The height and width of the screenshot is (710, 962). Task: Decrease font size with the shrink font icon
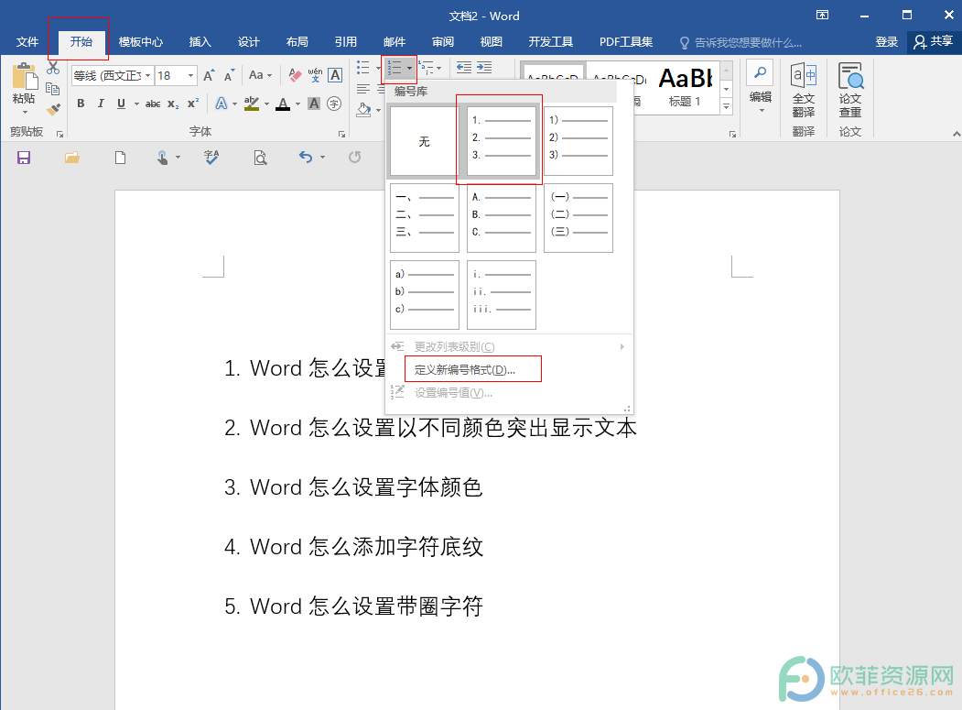[x=229, y=75]
